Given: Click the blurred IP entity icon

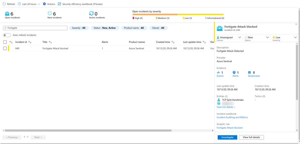Looking at the screenshot, I should pos(219,103).
